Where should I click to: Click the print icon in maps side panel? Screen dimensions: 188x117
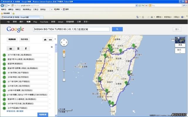[45, 40]
